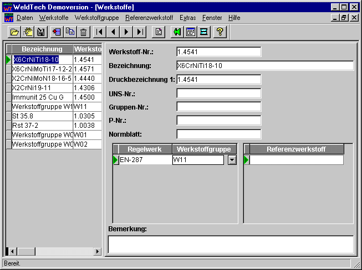Click the UNS-Nr. input field
Viewport: 362px width, 270px height.
point(218,93)
